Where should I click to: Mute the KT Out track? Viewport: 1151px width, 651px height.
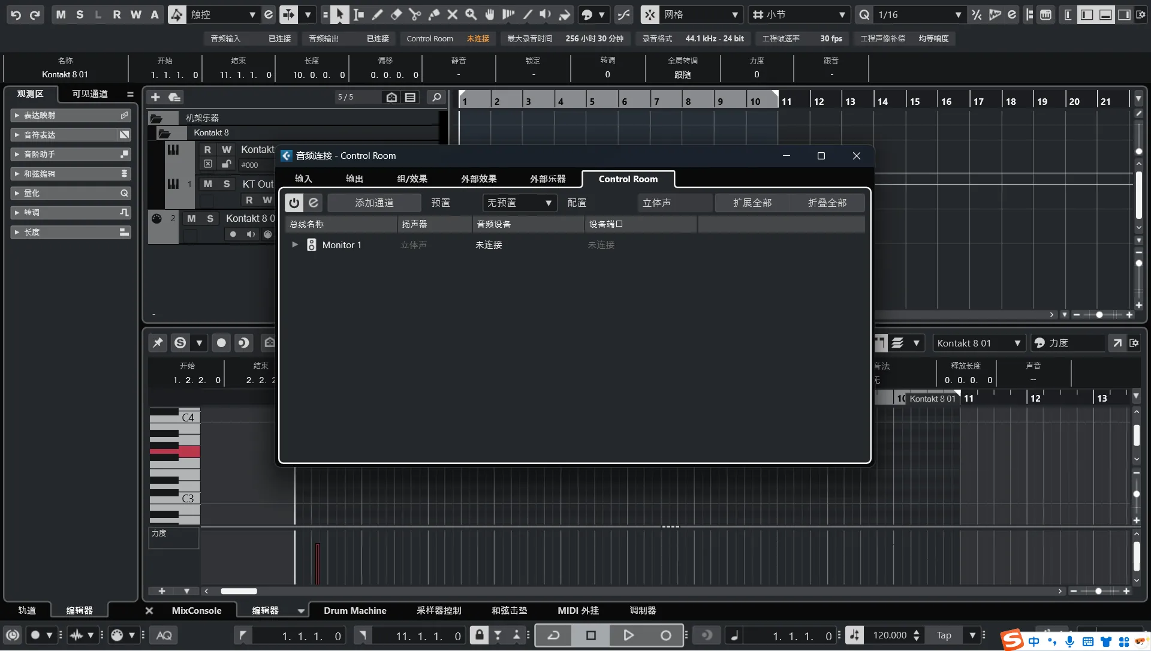pos(207,184)
